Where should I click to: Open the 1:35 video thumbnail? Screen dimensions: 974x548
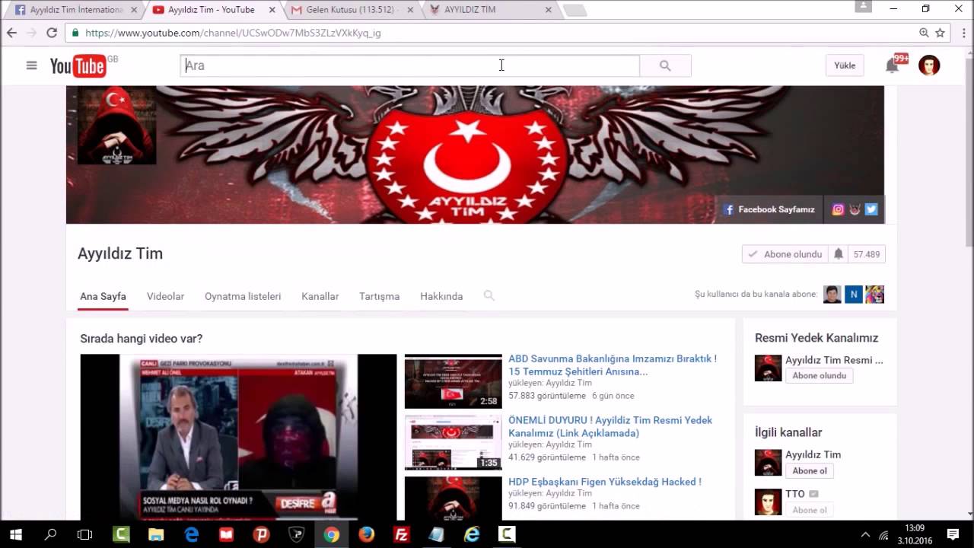coord(454,443)
